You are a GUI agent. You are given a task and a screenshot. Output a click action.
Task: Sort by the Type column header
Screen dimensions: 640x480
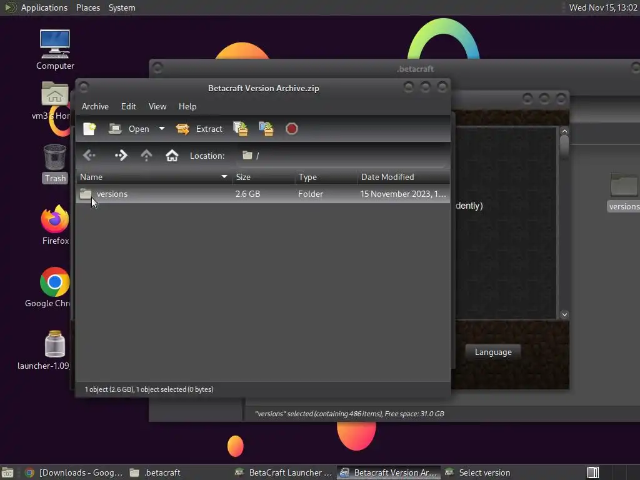click(326, 177)
